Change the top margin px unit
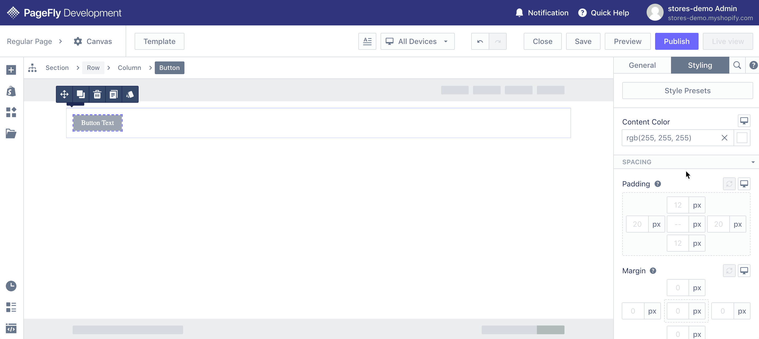759x339 pixels. click(x=697, y=288)
